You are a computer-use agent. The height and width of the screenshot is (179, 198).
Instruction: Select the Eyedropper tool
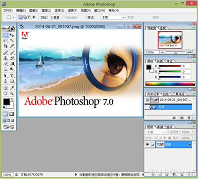coord(12,88)
